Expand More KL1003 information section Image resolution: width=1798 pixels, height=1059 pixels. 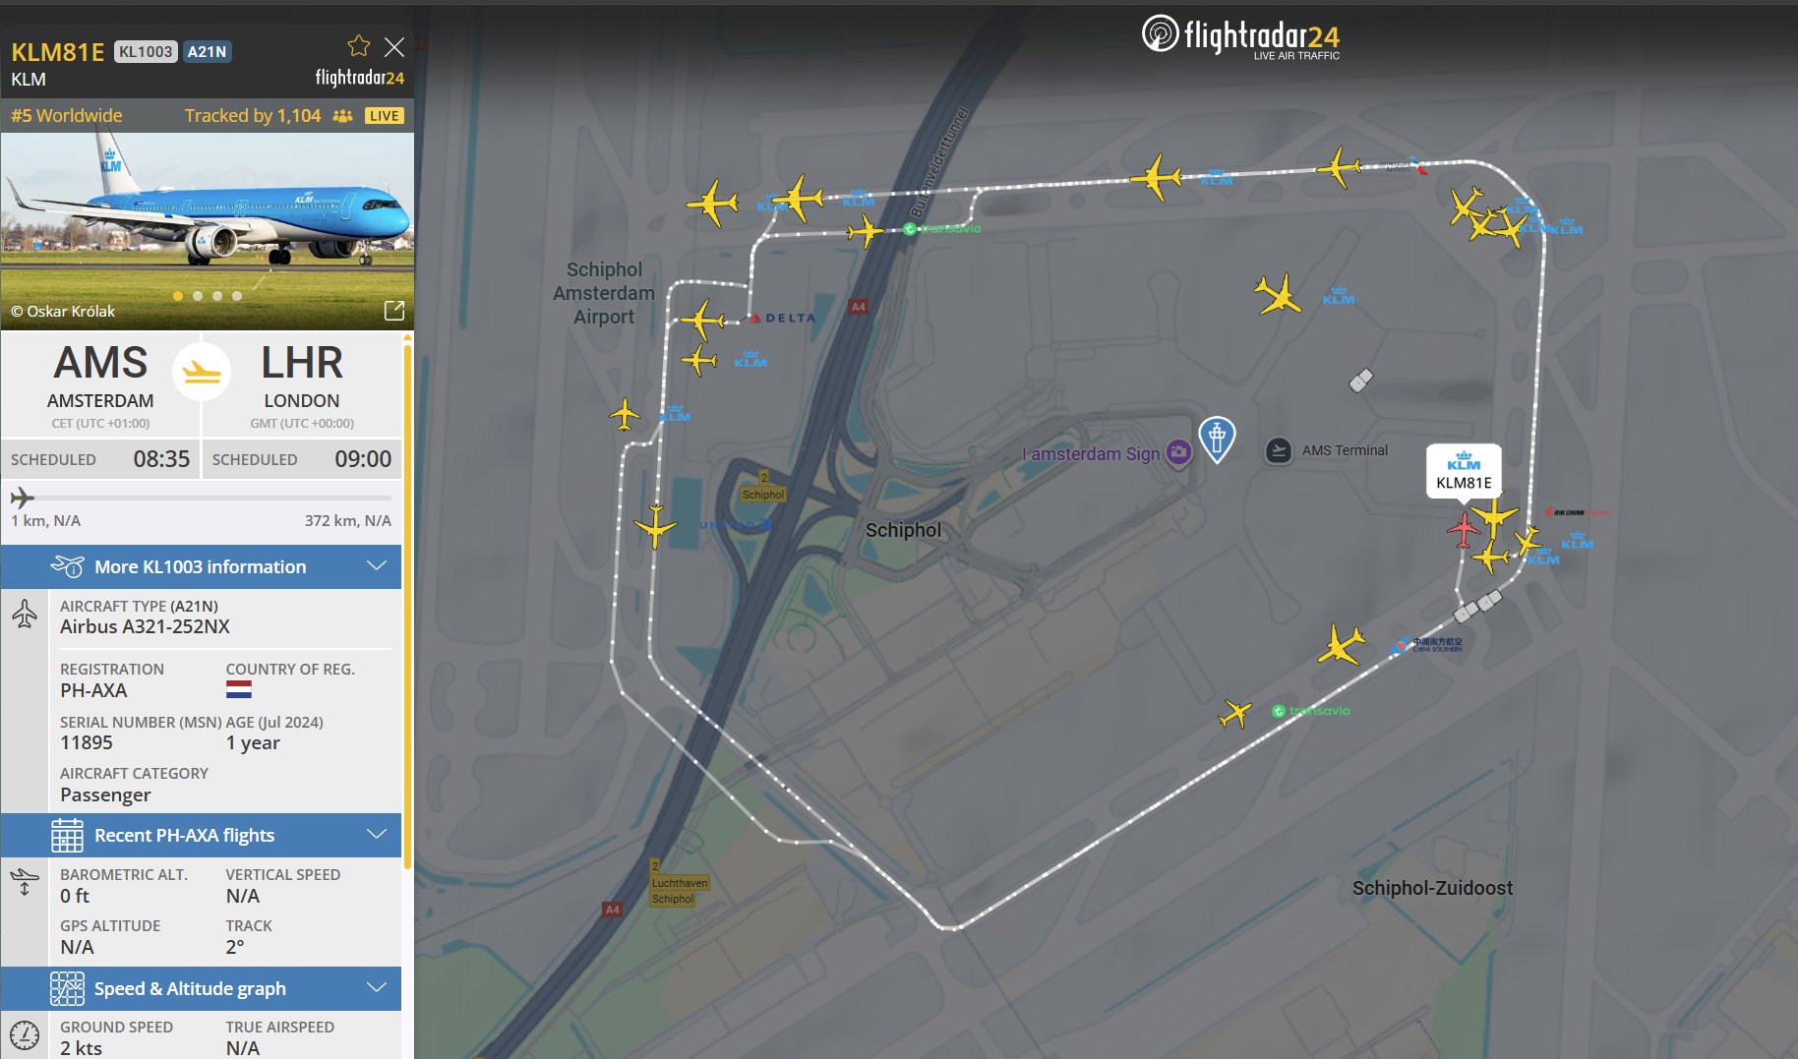pos(201,566)
